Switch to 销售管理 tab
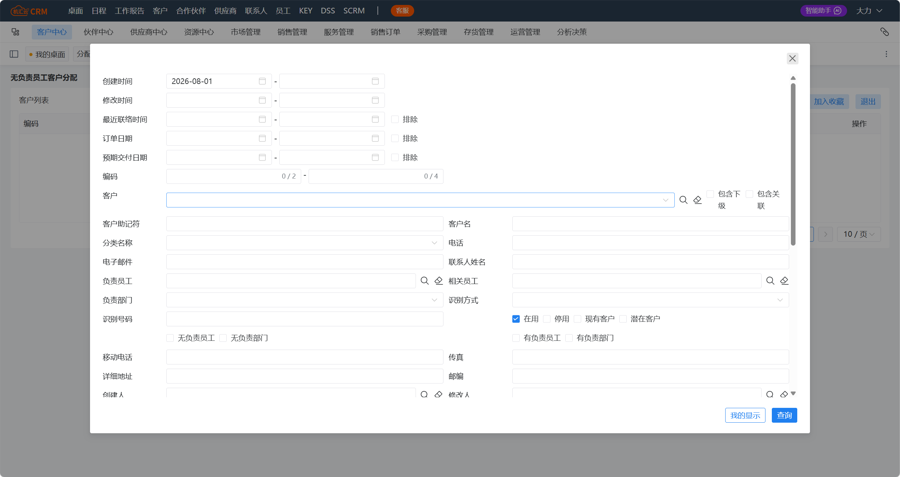 click(292, 32)
